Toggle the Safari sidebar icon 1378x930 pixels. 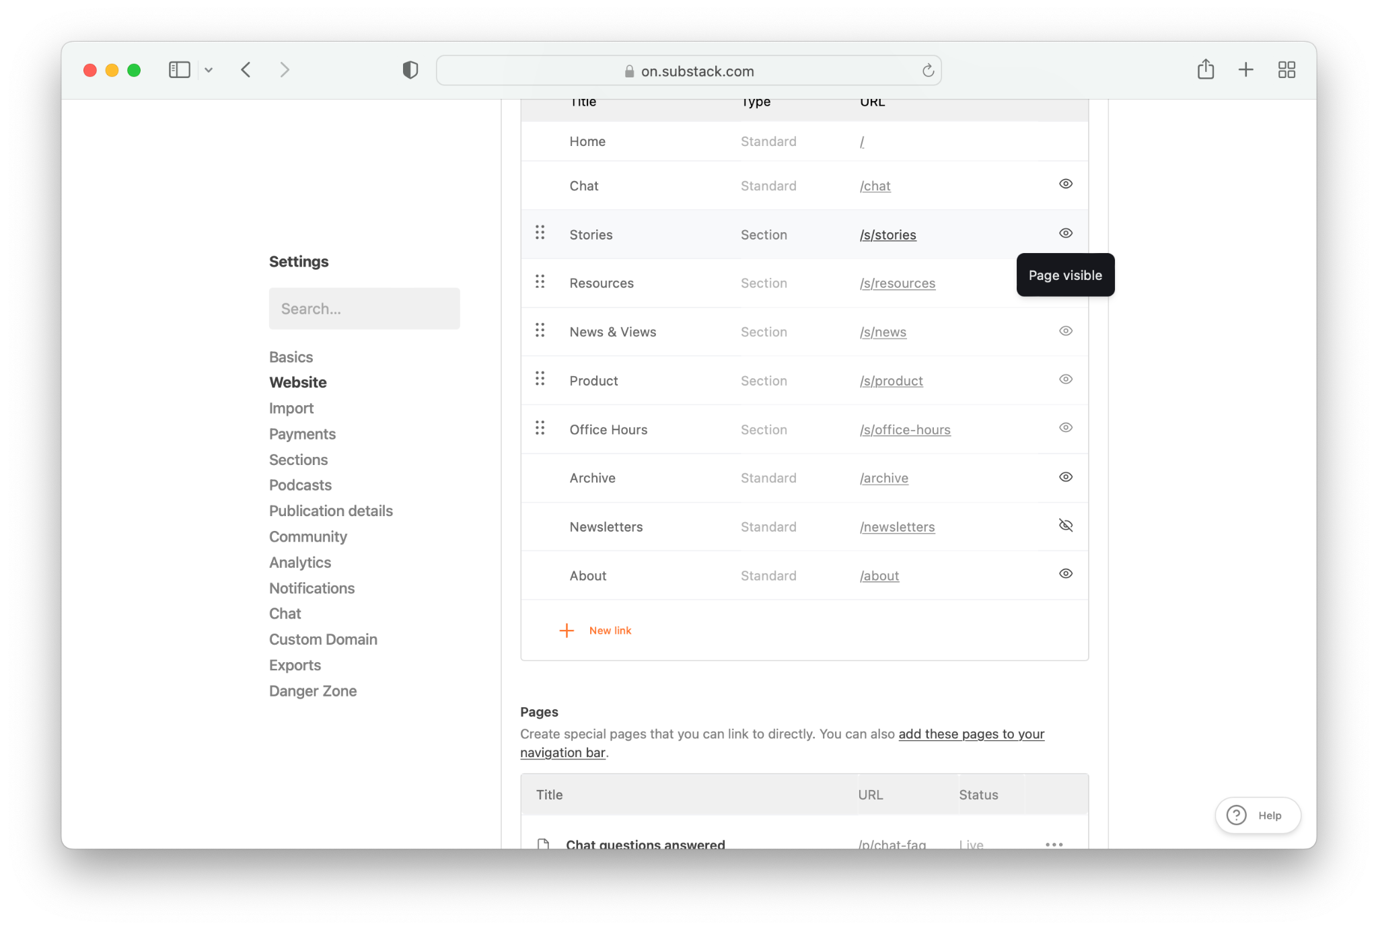179,69
